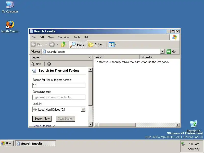Show the Folders pane
204x153 pixels.
point(96,44)
